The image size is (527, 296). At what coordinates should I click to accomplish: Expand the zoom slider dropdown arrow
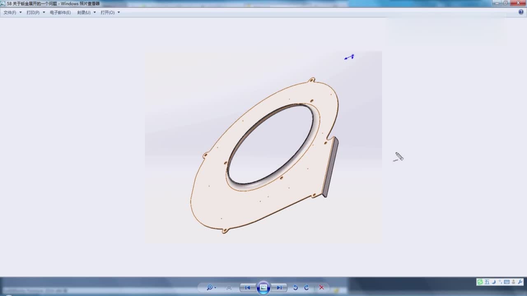[215, 288]
